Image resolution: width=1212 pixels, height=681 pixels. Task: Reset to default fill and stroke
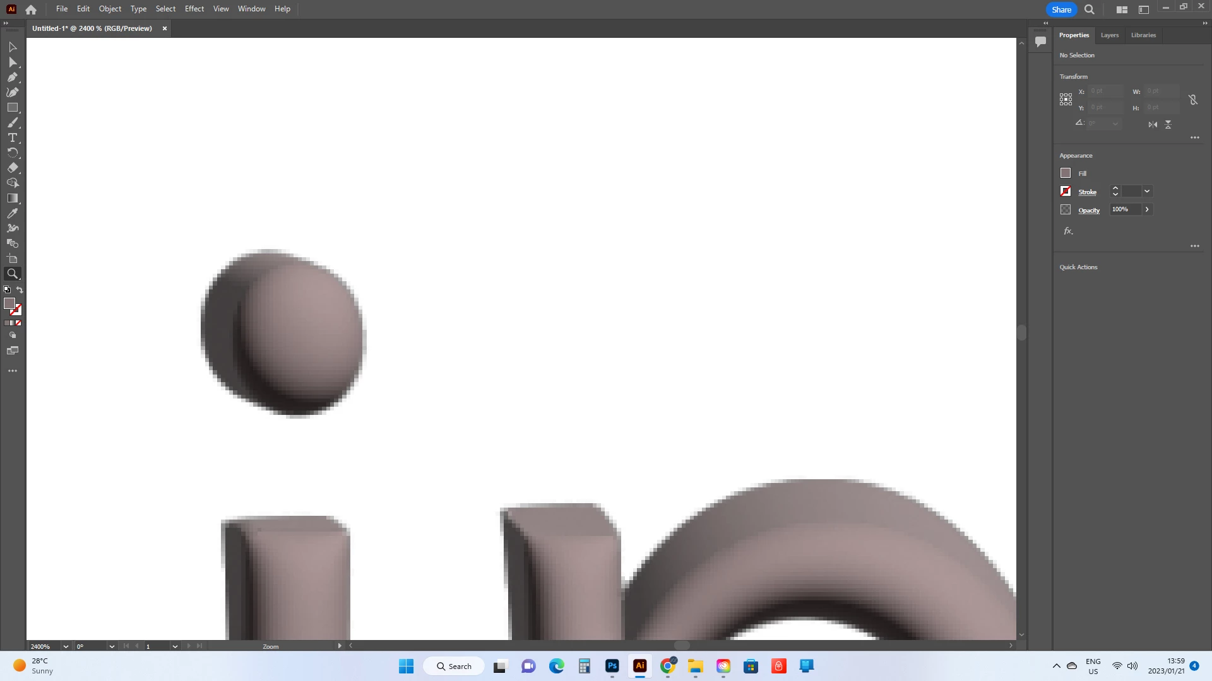(x=7, y=289)
